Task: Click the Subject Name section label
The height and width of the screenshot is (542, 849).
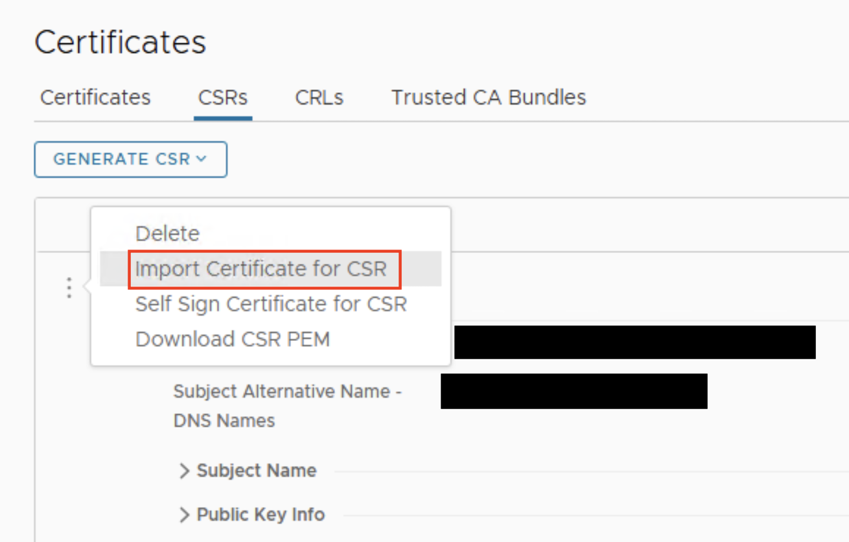Action: click(257, 471)
